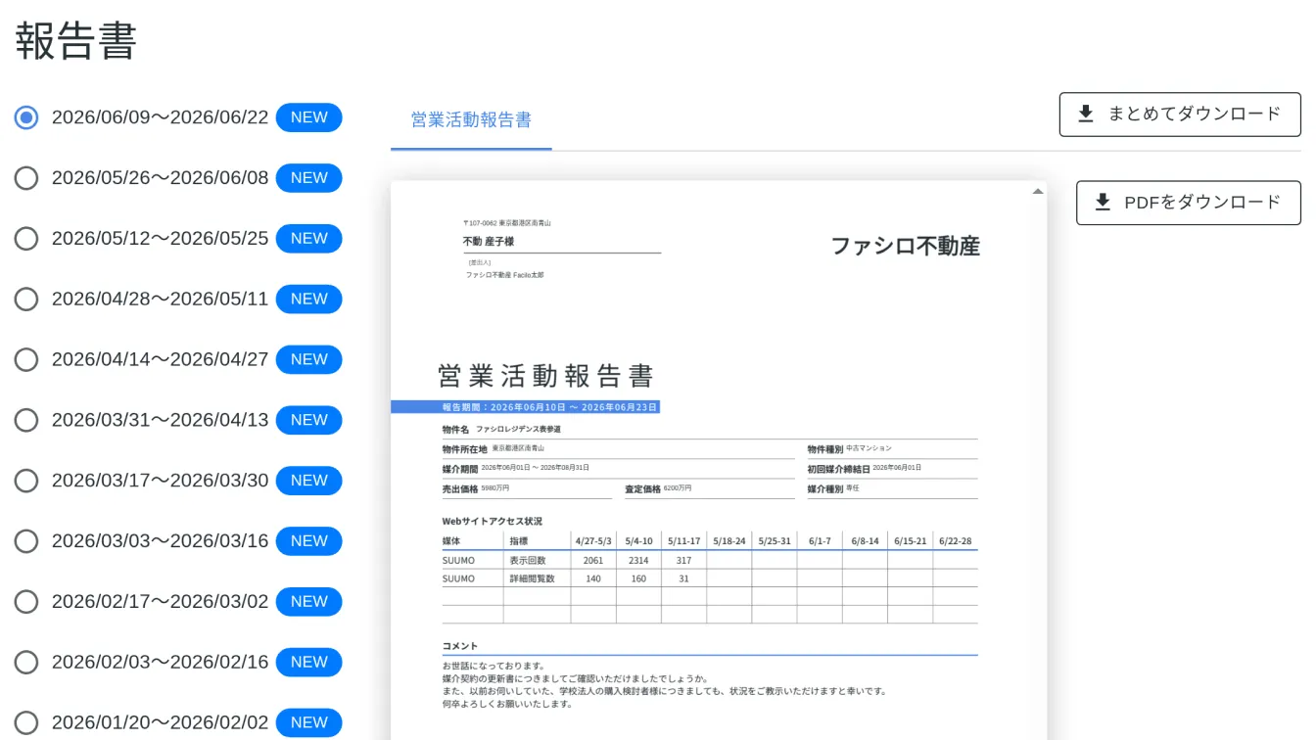1316x740 pixels.
Task: Click the Webサイトアクセス状況 heading
Action: pos(492,522)
